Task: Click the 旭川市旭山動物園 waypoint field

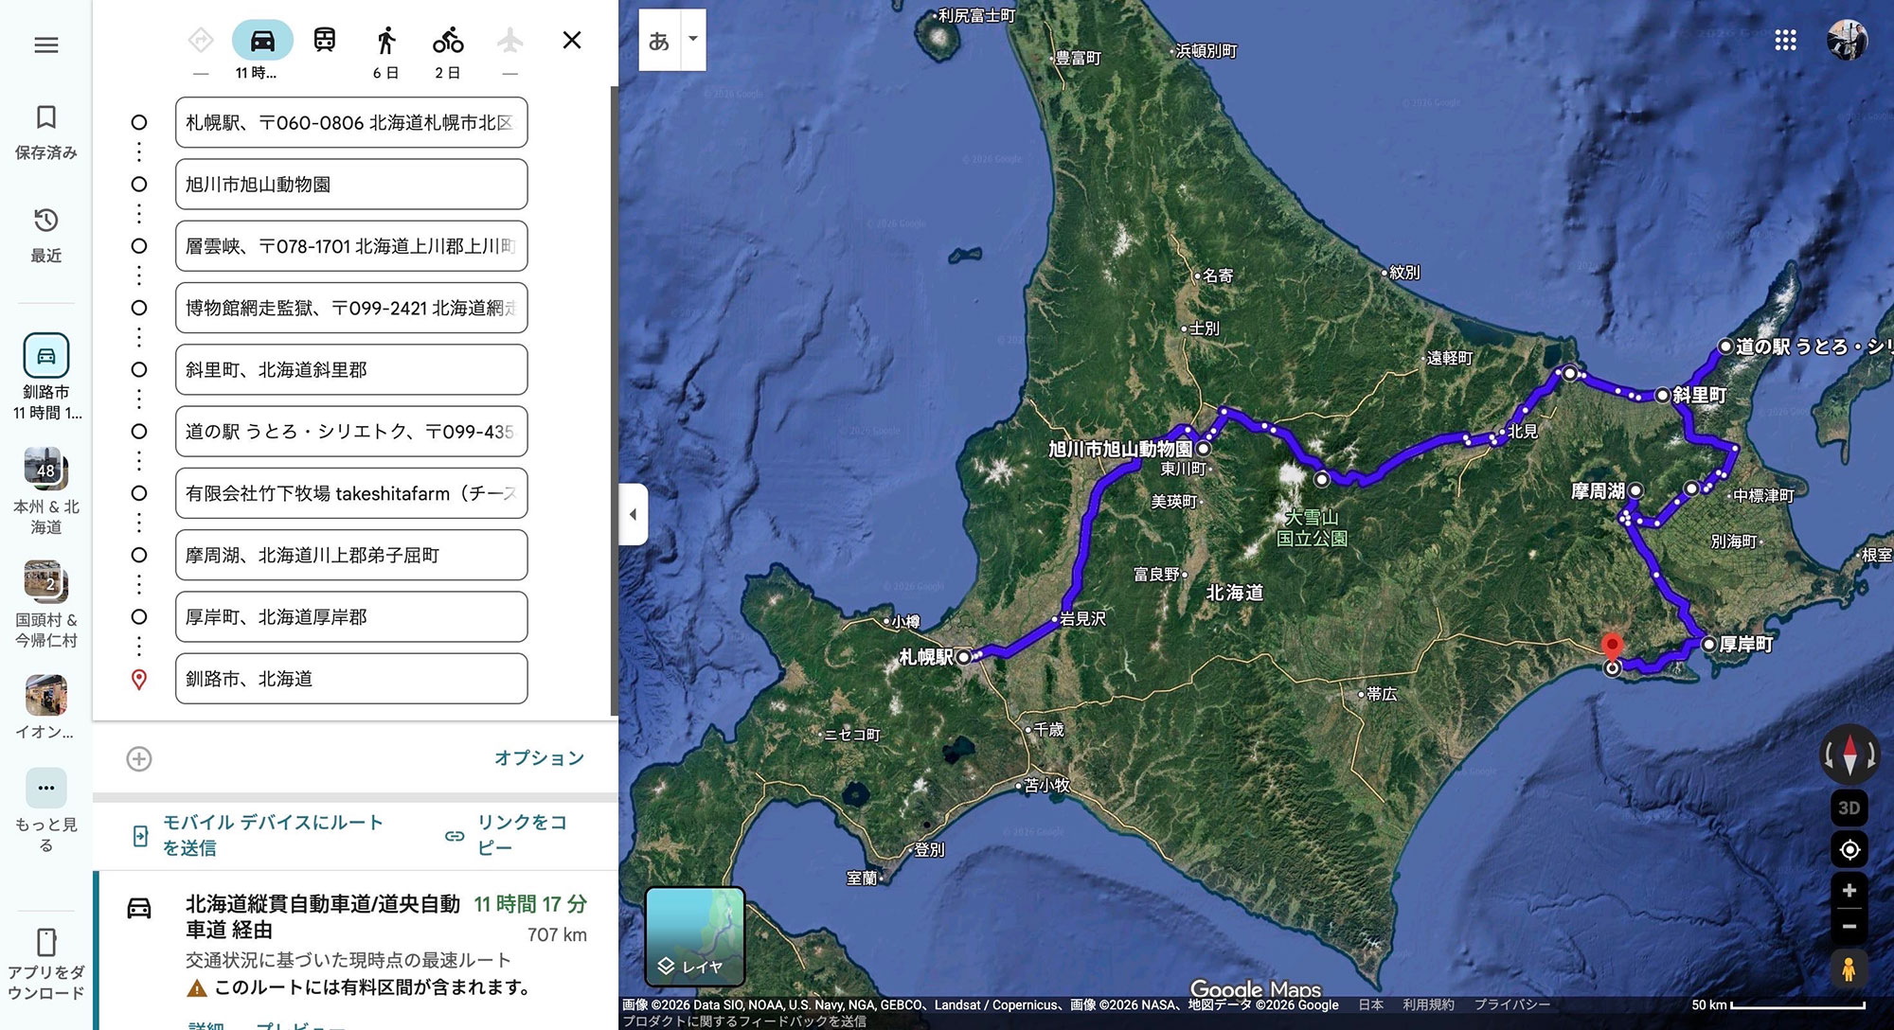Action: 351,185
